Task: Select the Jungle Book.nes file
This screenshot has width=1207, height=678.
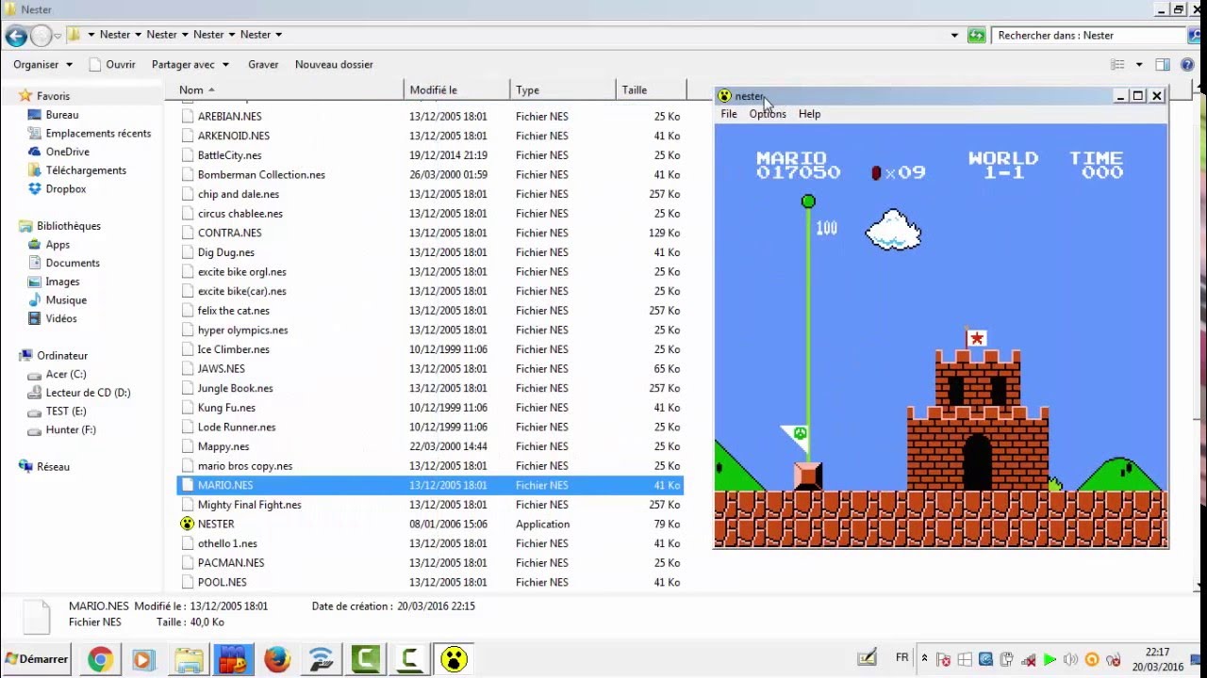Action: point(431,388)
